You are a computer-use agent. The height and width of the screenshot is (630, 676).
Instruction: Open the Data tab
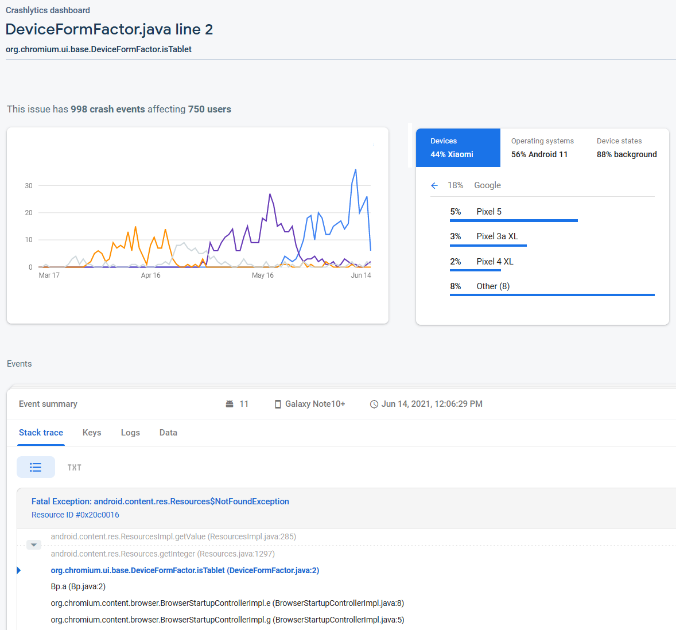(168, 433)
